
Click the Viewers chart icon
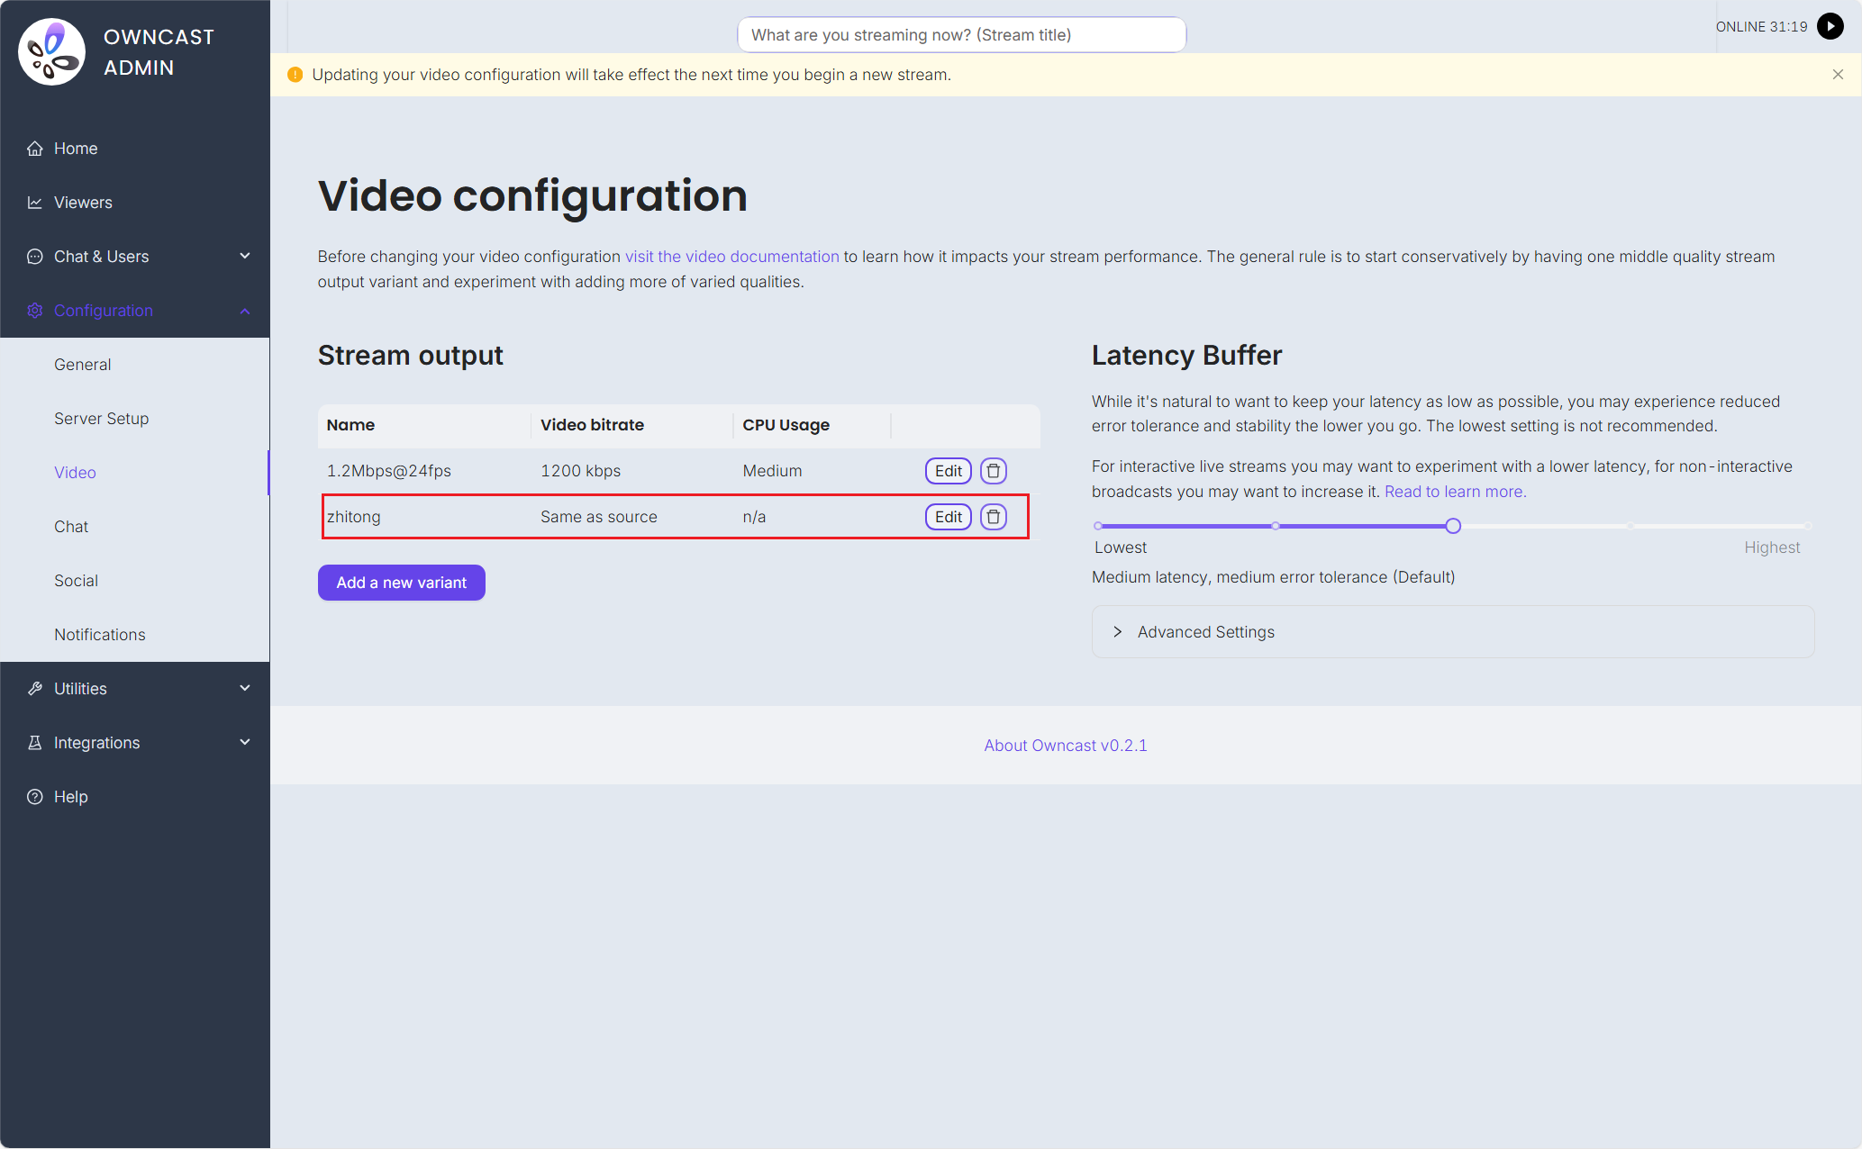click(35, 203)
